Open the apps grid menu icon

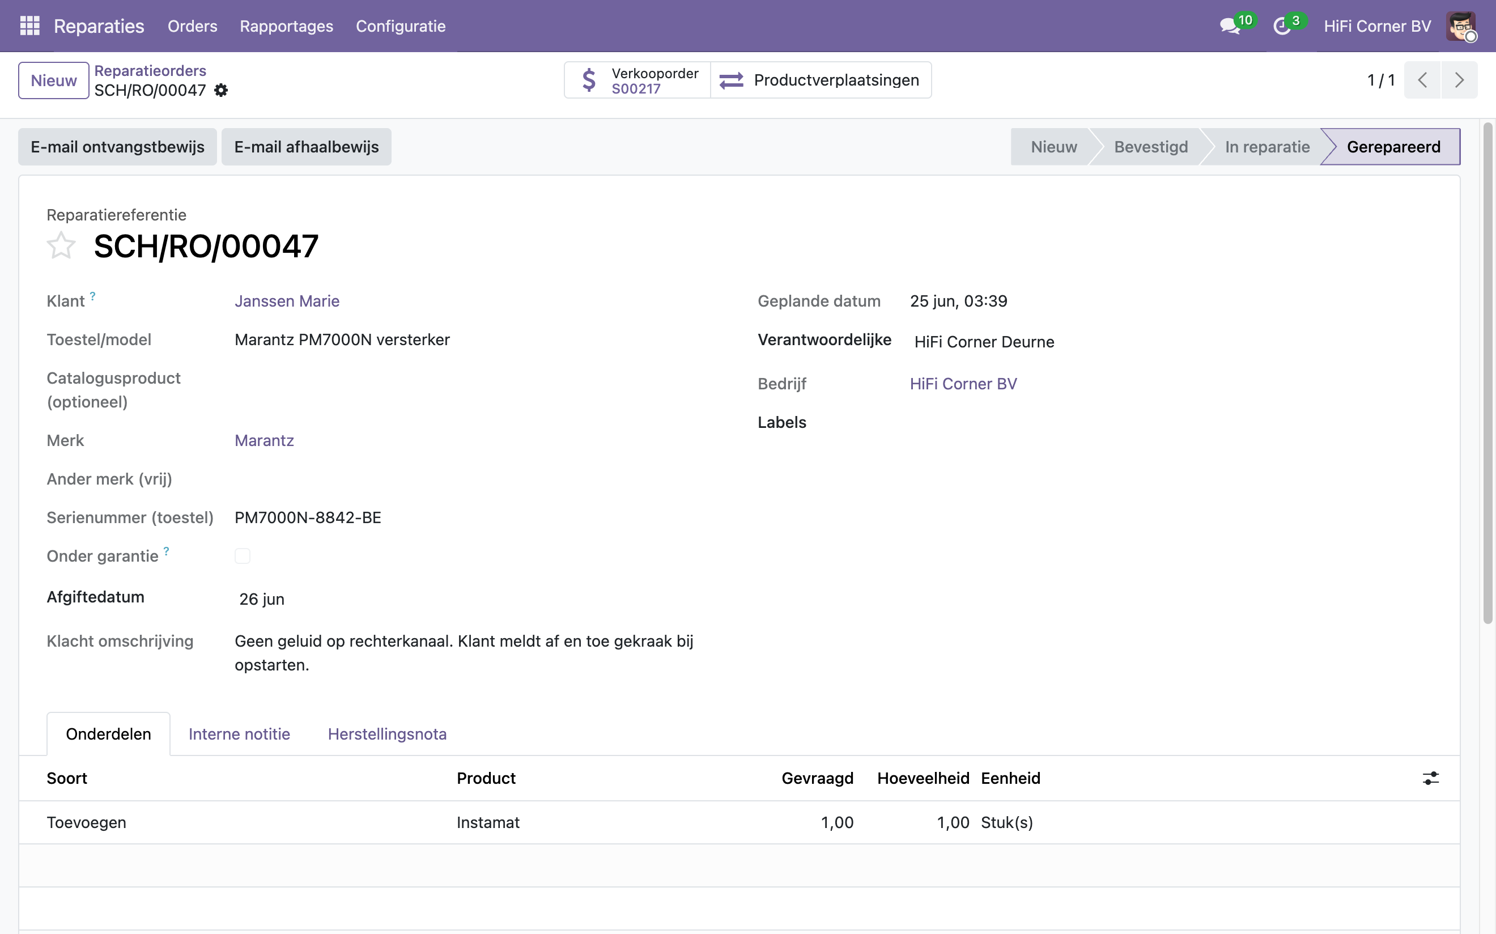(29, 26)
